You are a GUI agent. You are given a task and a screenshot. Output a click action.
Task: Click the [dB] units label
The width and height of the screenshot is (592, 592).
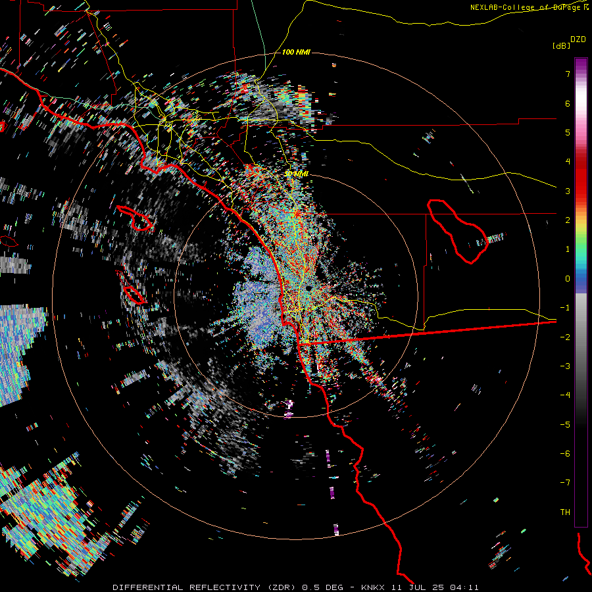[562, 46]
